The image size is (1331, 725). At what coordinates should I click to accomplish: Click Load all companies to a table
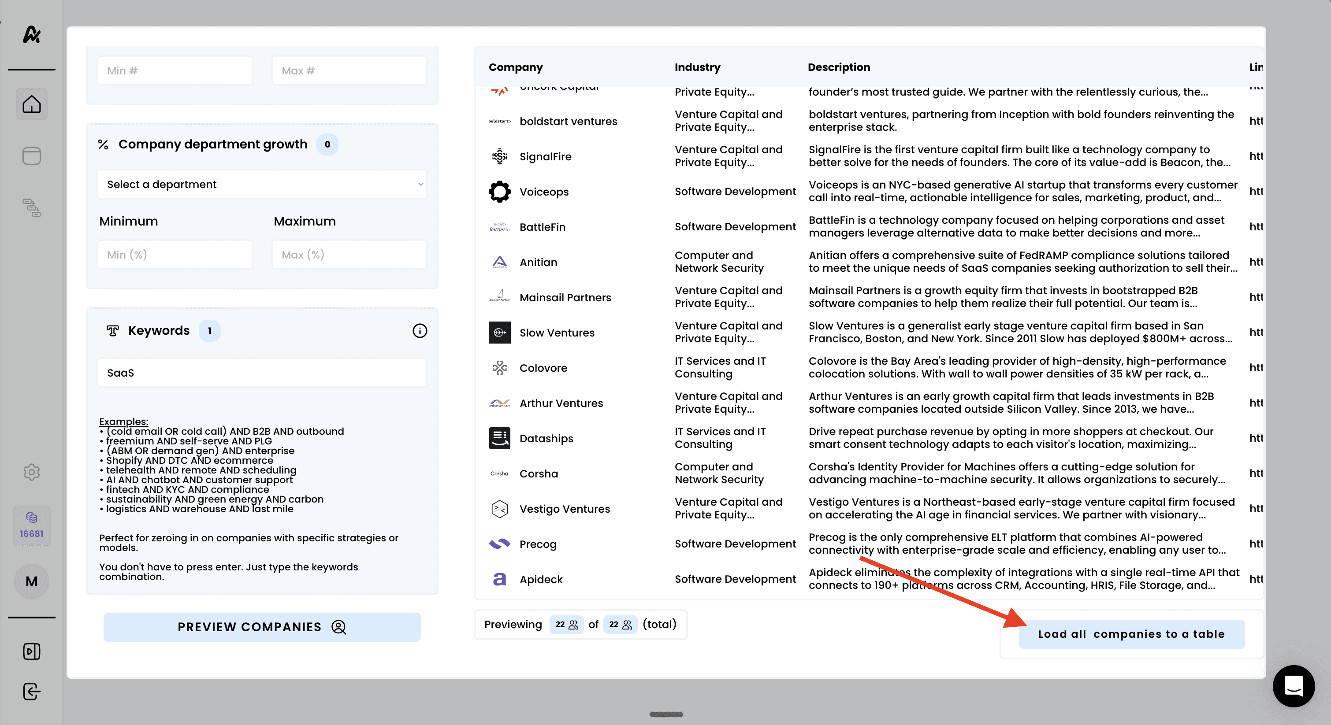pyautogui.click(x=1131, y=633)
